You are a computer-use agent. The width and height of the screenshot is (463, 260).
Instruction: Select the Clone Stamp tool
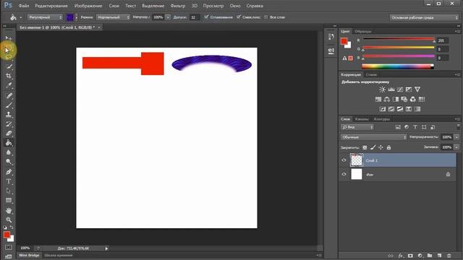tap(9, 114)
